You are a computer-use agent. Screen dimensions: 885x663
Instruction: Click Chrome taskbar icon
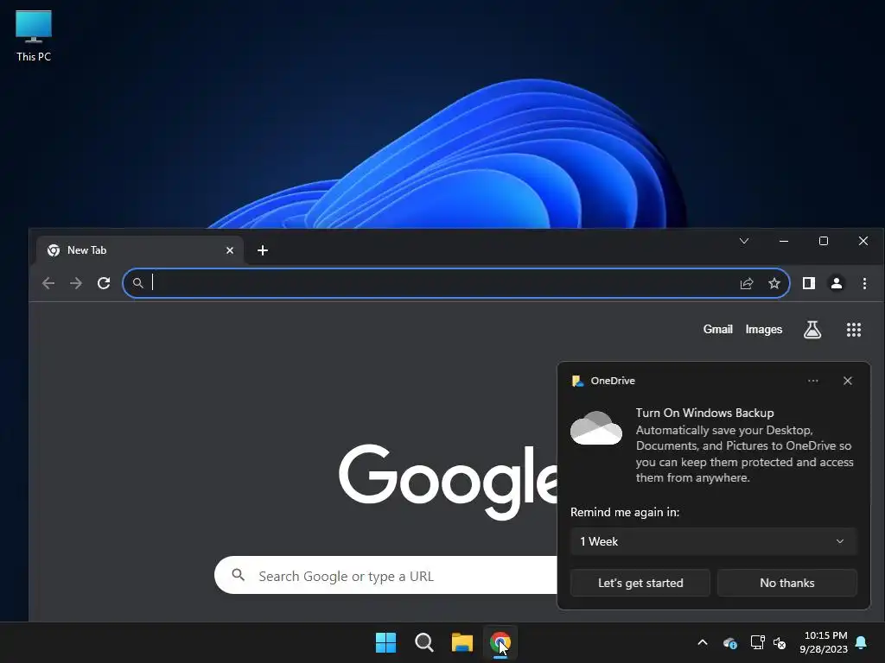[500, 642]
